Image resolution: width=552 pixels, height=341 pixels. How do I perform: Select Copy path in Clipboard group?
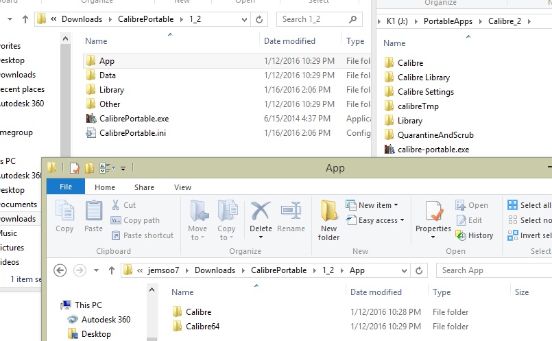point(135,220)
